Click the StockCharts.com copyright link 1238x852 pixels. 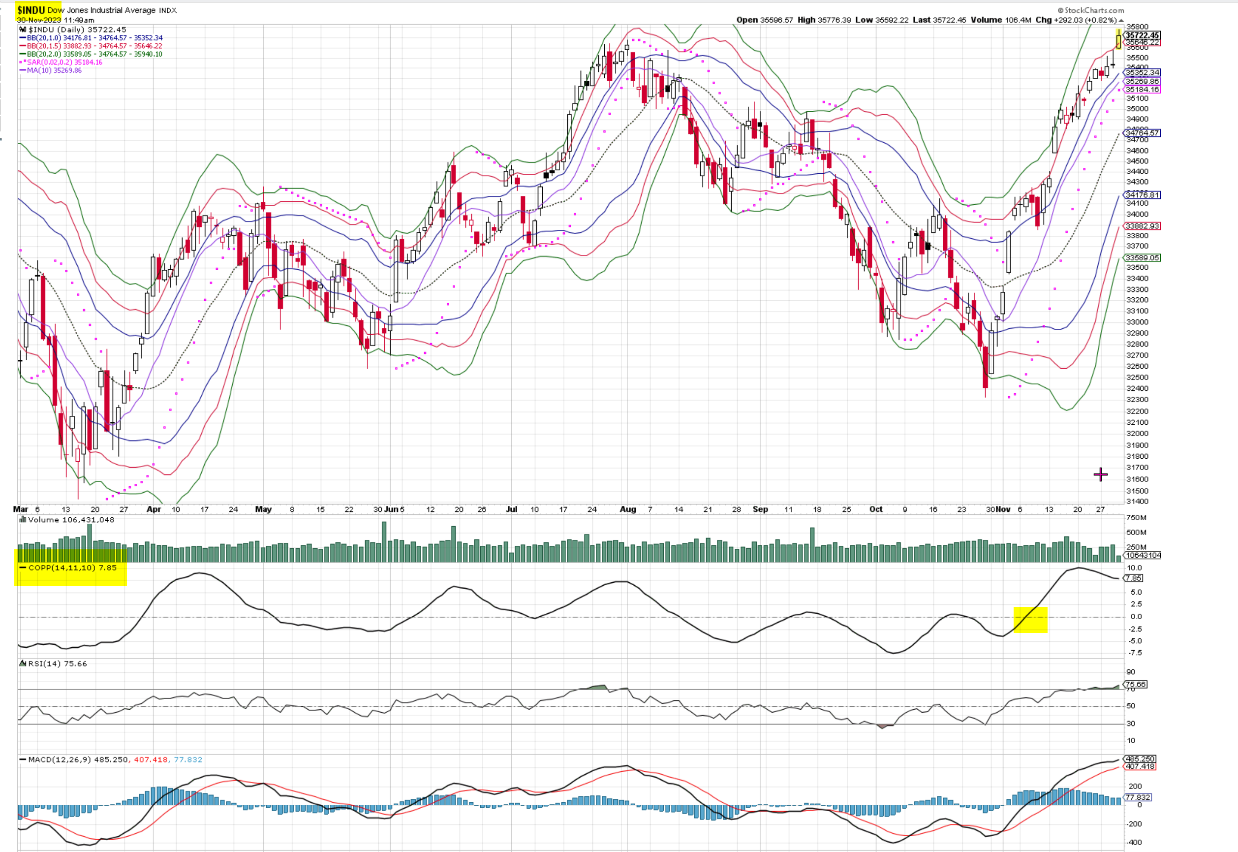click(1091, 10)
